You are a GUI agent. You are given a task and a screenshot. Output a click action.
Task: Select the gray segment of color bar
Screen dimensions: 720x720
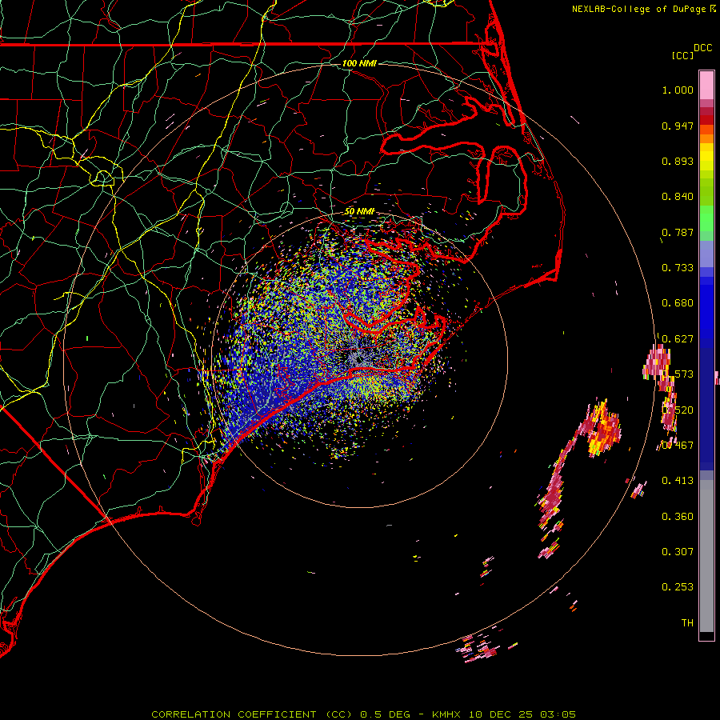706,556
